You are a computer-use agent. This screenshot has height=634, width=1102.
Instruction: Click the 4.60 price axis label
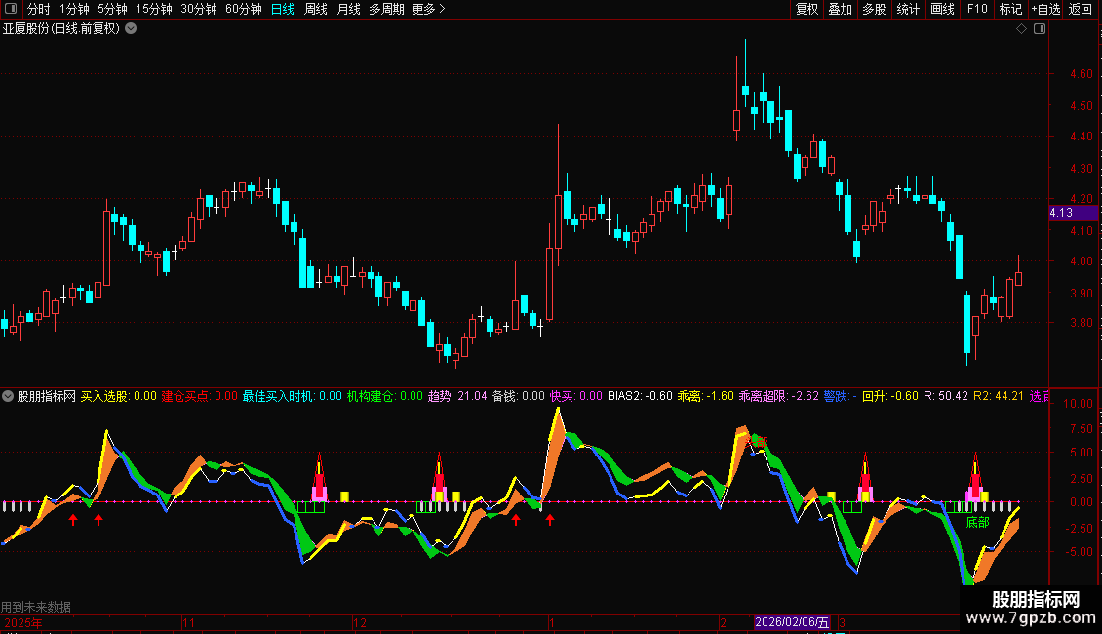pos(1081,74)
